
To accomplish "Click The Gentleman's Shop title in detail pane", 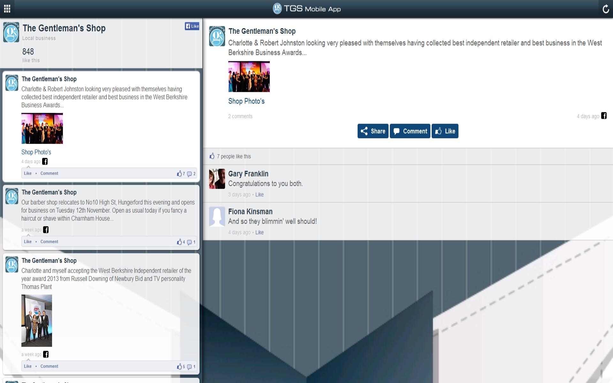I will coord(262,31).
